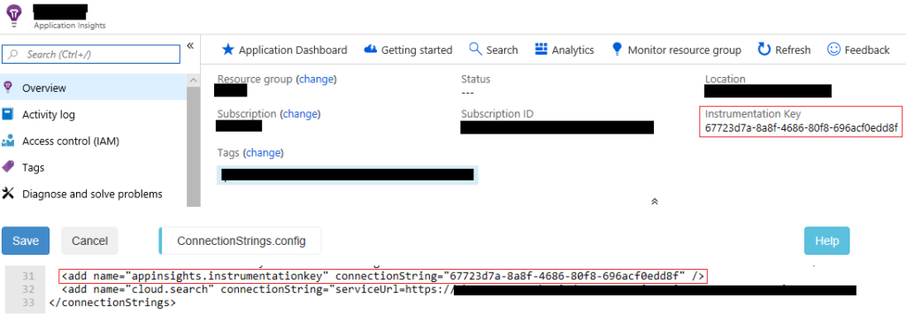Click the Monitor resource group bulb icon
The height and width of the screenshot is (321, 906).
click(617, 49)
